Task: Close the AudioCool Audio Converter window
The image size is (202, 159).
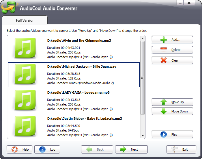Action: (x=189, y=3)
